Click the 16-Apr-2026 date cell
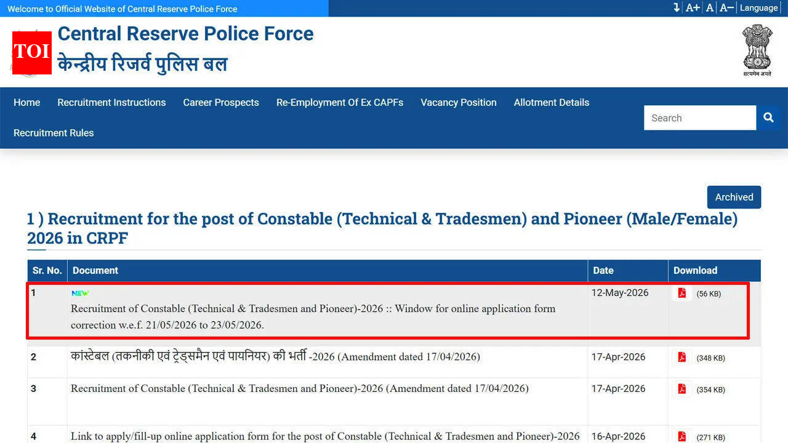Screen dimensions: 788x443 click(x=619, y=436)
